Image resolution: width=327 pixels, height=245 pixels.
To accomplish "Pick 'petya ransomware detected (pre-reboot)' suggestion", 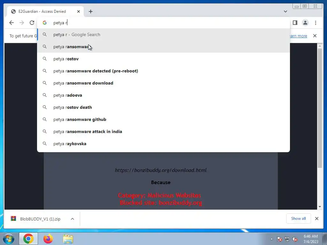I will [x=163, y=71].
